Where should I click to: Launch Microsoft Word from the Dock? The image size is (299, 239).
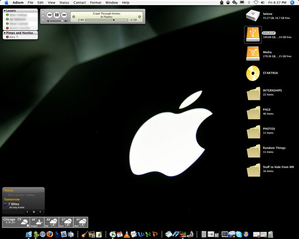pos(141,234)
